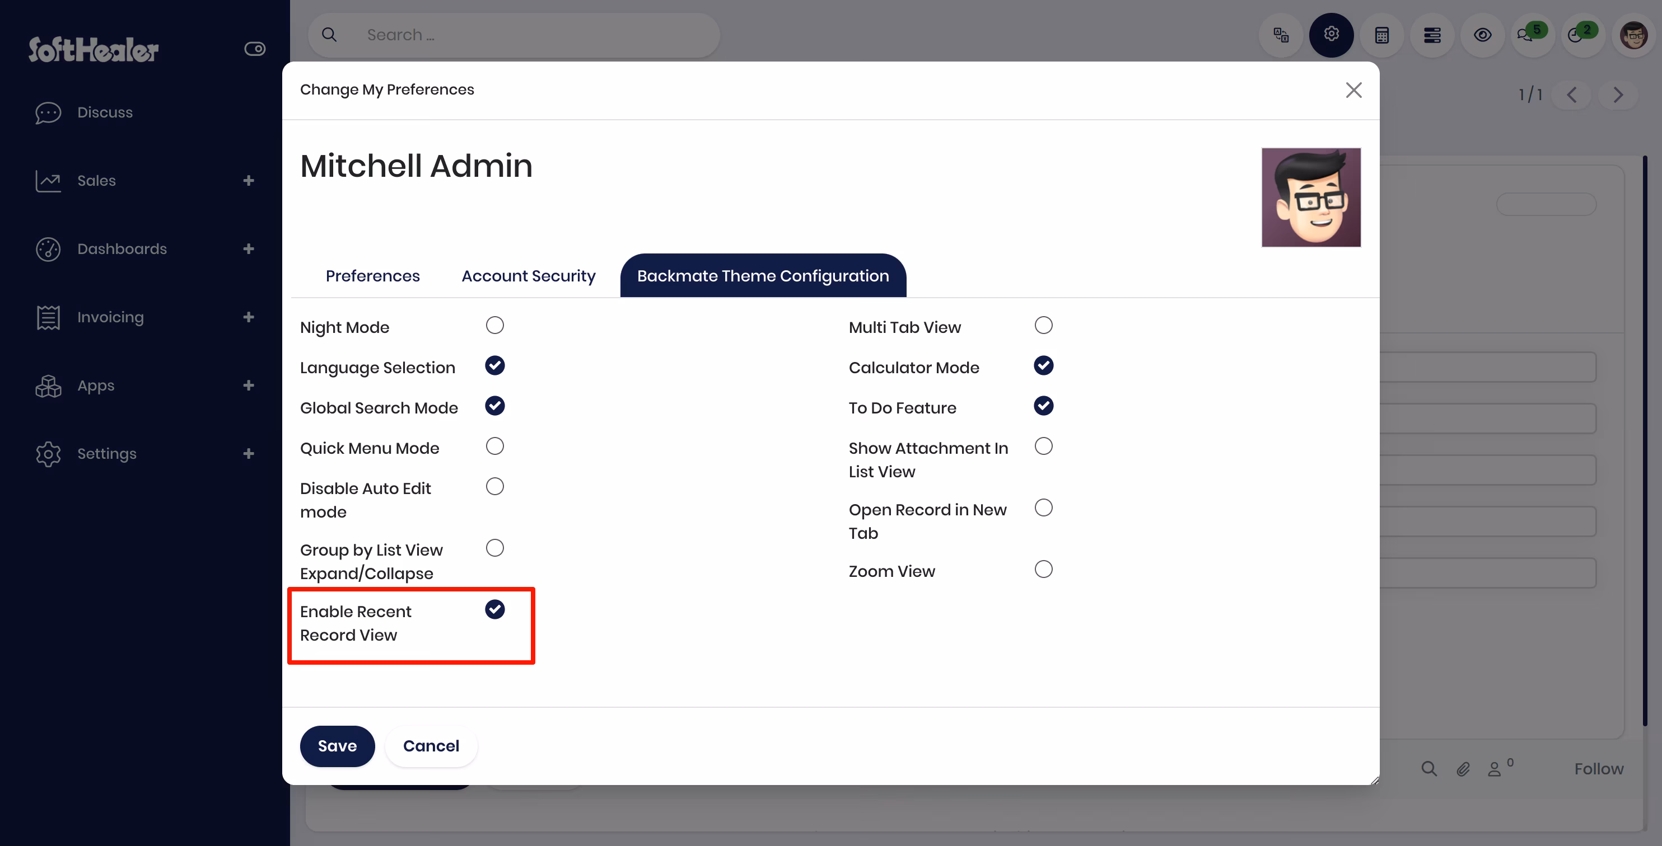Click the followers person icon
The width and height of the screenshot is (1662, 846).
point(1494,769)
